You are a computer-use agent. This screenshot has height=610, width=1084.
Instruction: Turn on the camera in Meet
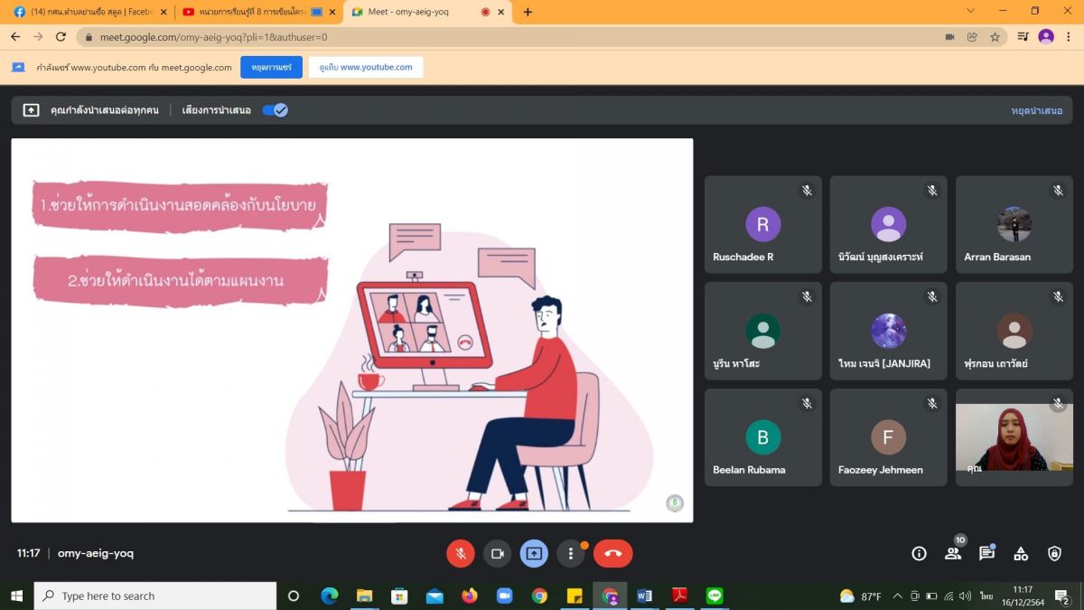497,553
